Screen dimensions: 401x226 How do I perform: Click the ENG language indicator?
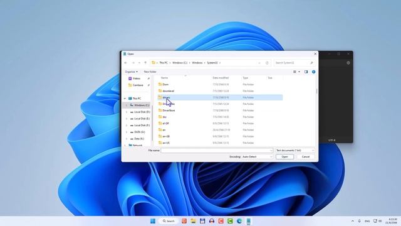tap(367, 221)
